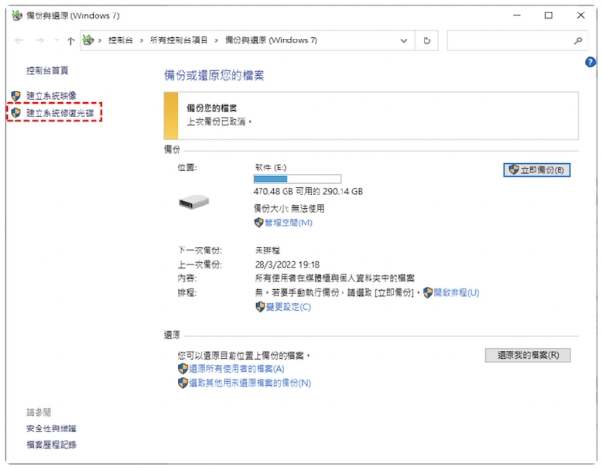The height and width of the screenshot is (468, 602).
Task: Click 開啟排程(U) link
Action: [456, 293]
